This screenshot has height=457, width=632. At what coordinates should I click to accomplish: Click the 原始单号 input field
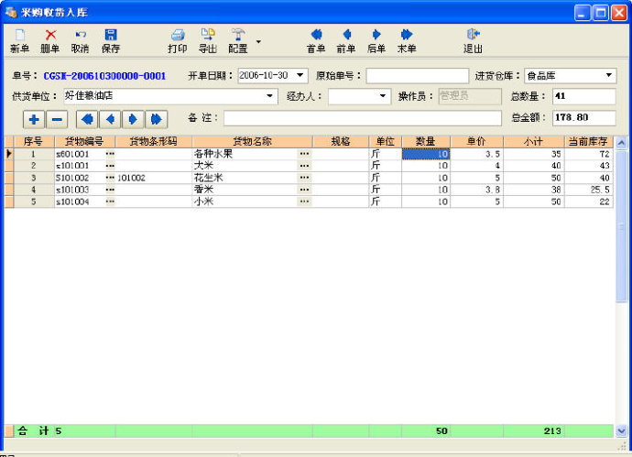[x=417, y=76]
